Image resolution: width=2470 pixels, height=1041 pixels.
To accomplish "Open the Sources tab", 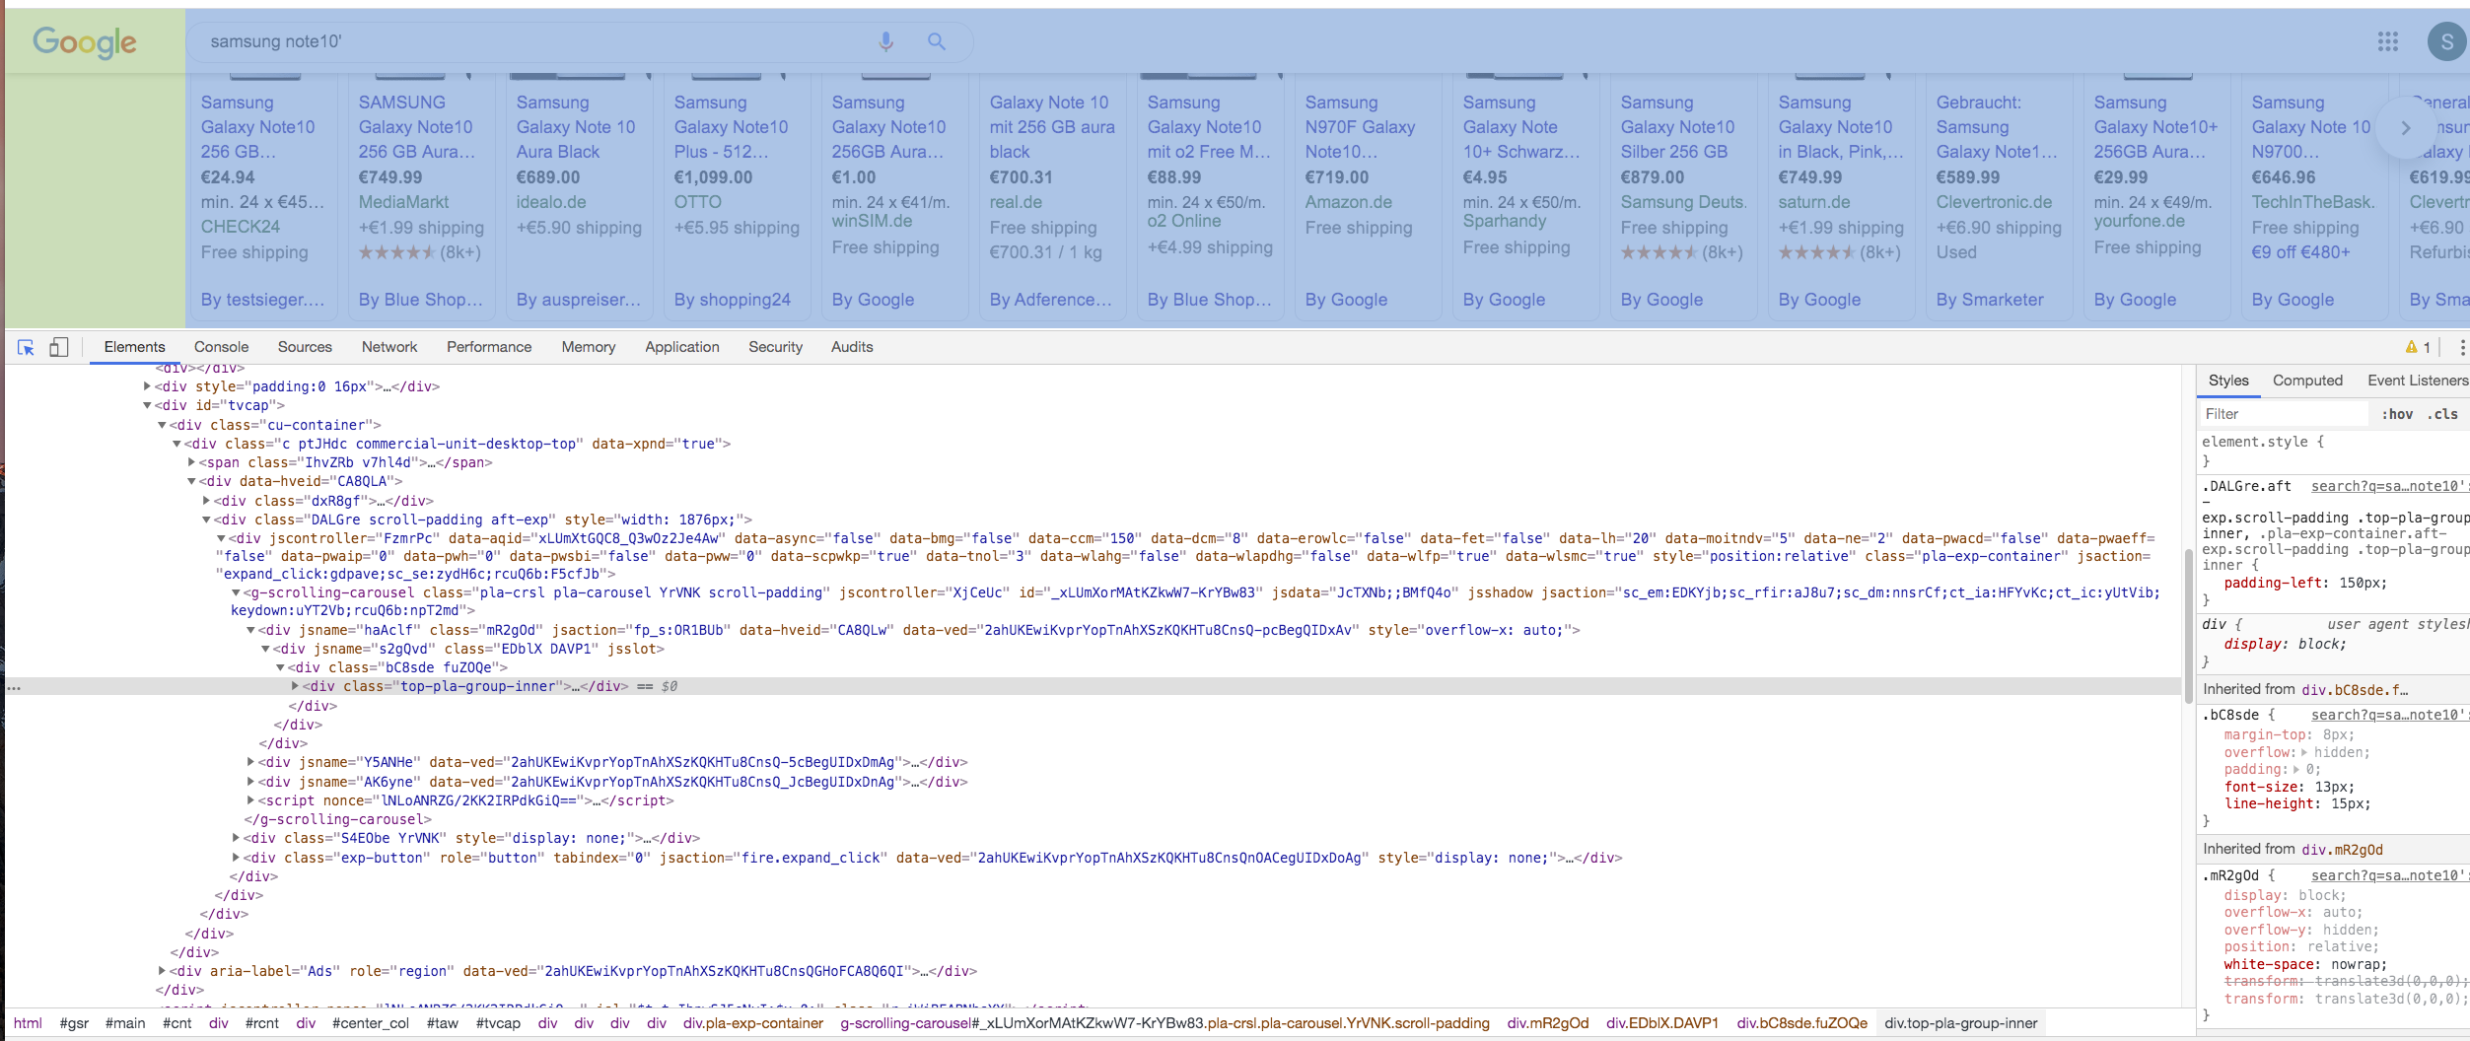I will tap(305, 347).
